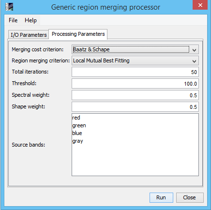211x210 pixels.
Task: Click the Close button
Action: [x=190, y=197]
